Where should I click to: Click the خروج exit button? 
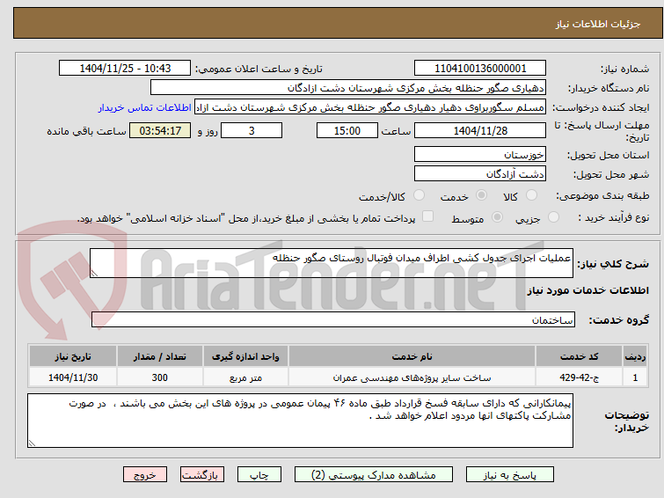[145, 475]
